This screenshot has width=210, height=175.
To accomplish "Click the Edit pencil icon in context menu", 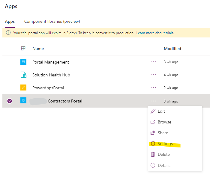I will tap(153, 111).
